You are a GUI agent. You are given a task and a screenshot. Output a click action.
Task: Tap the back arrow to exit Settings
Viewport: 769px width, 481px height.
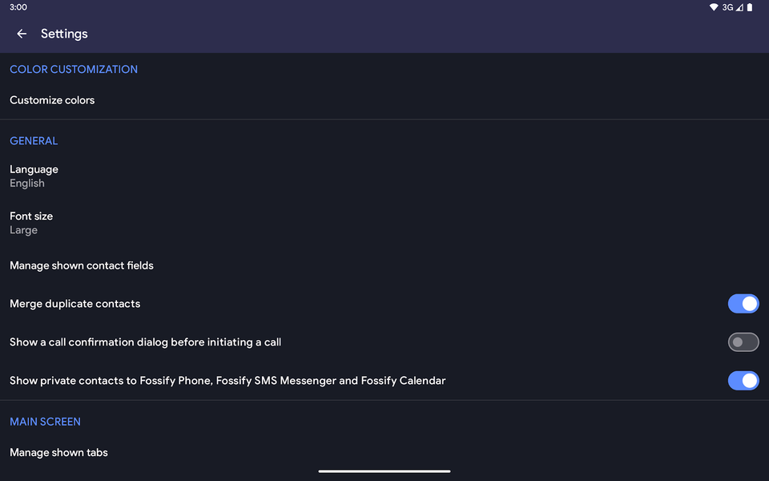click(21, 34)
